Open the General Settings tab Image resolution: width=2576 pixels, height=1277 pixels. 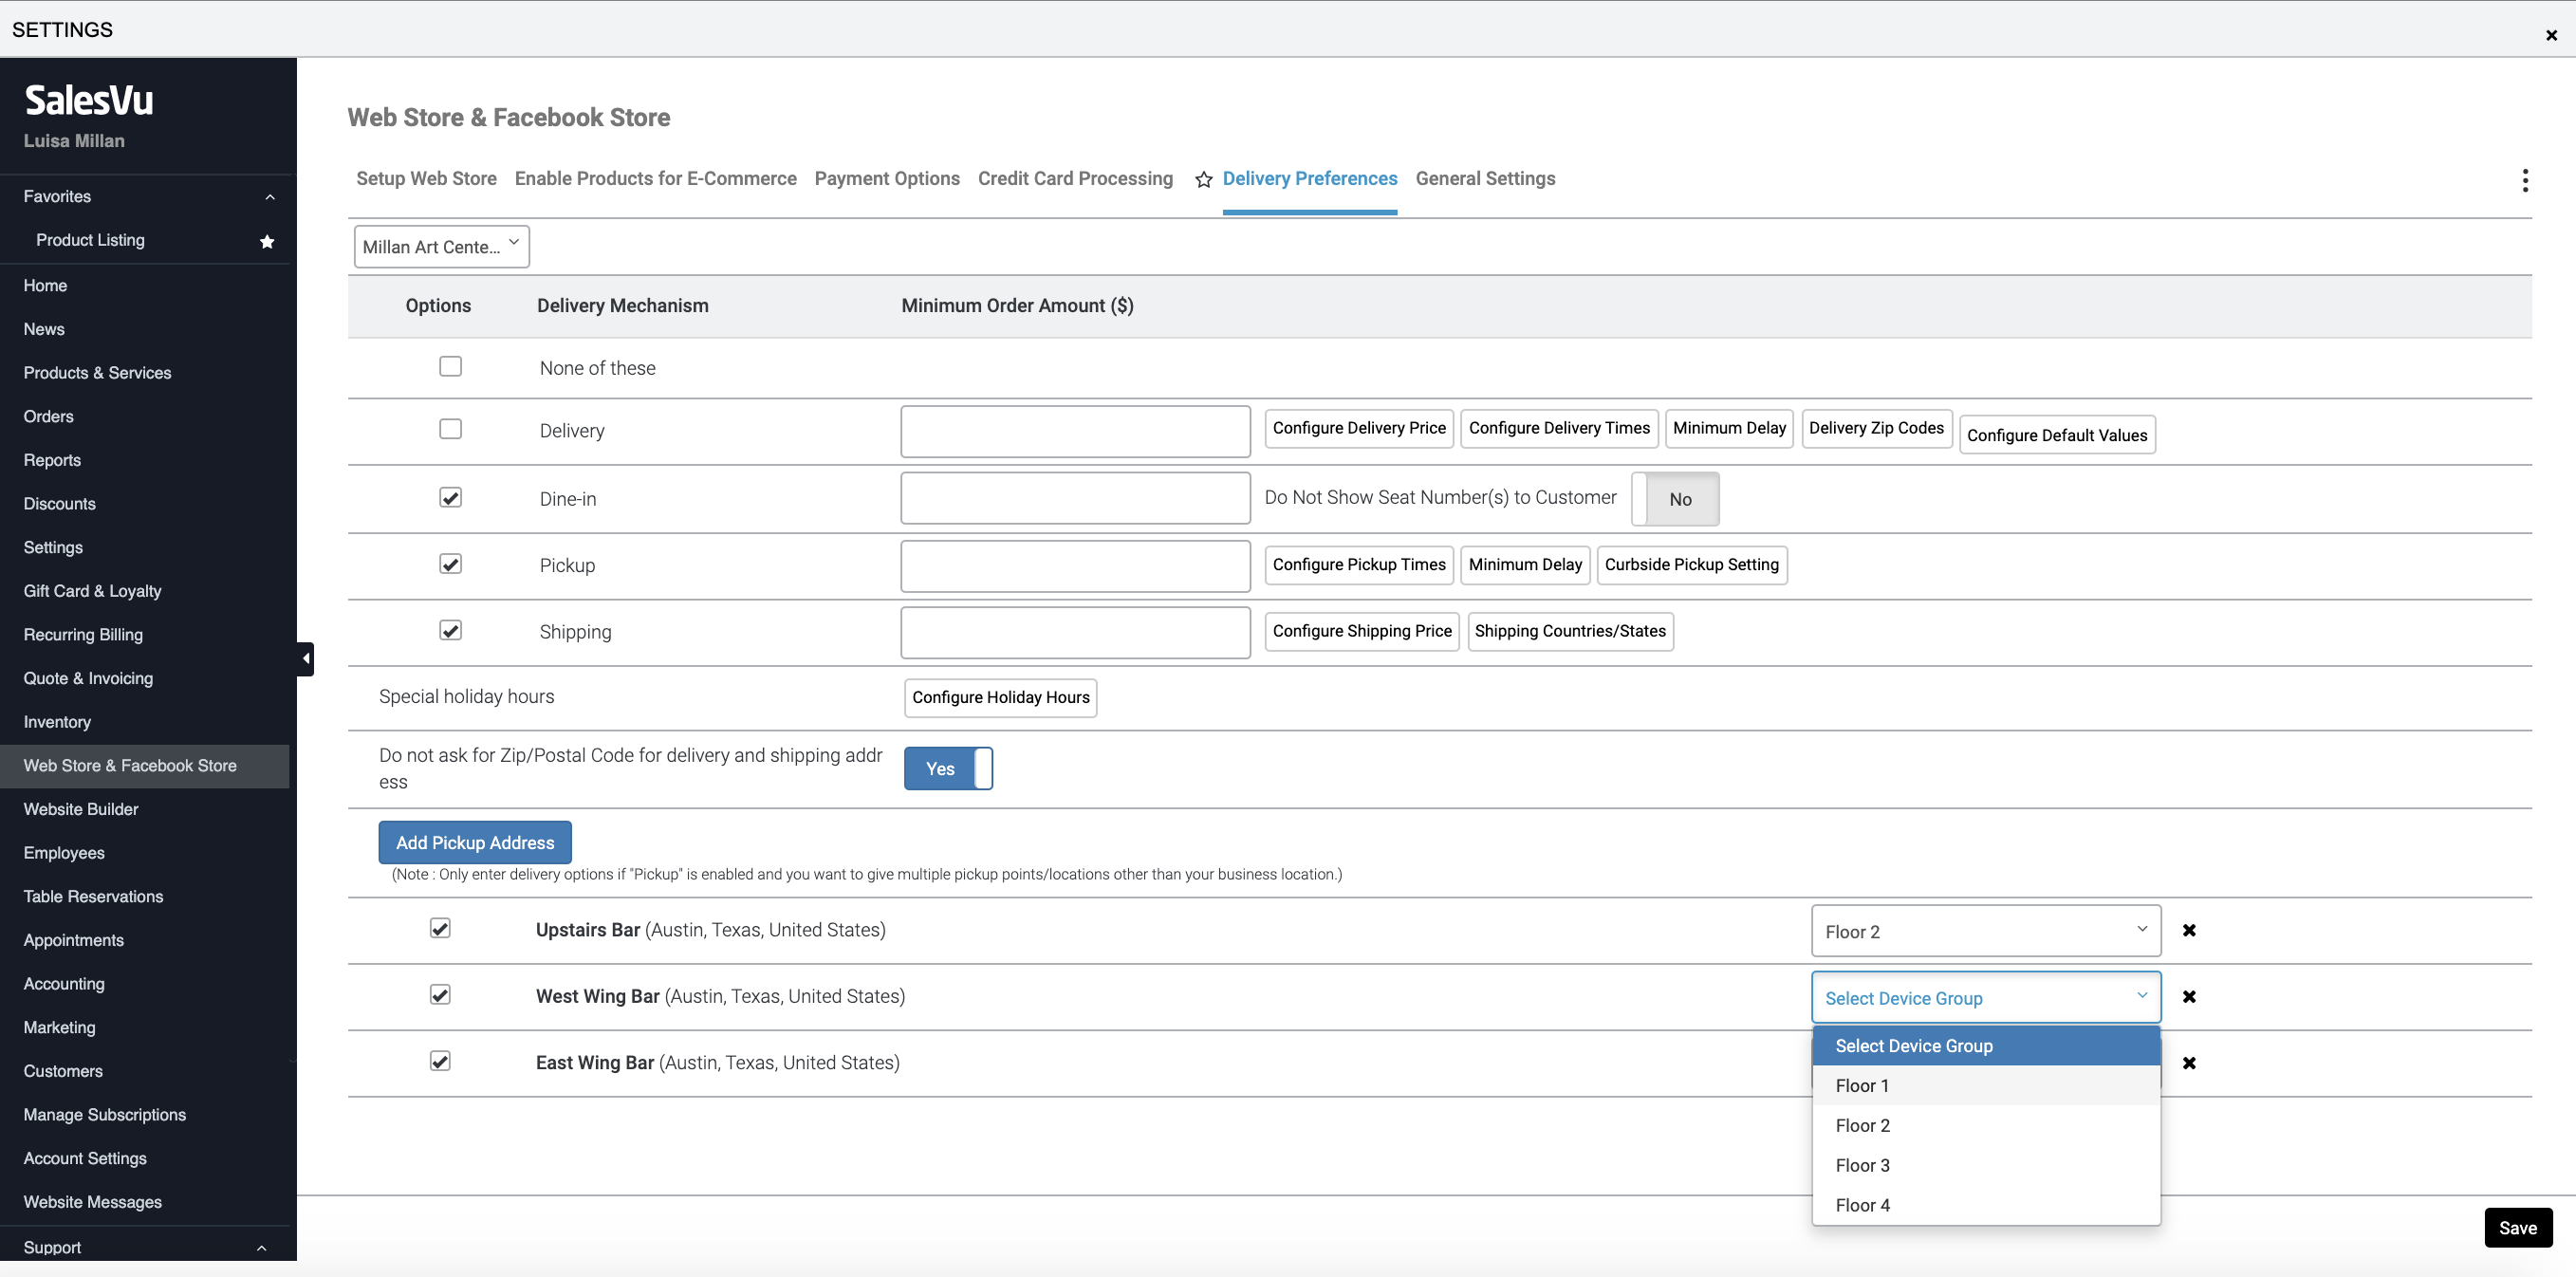click(x=1484, y=178)
